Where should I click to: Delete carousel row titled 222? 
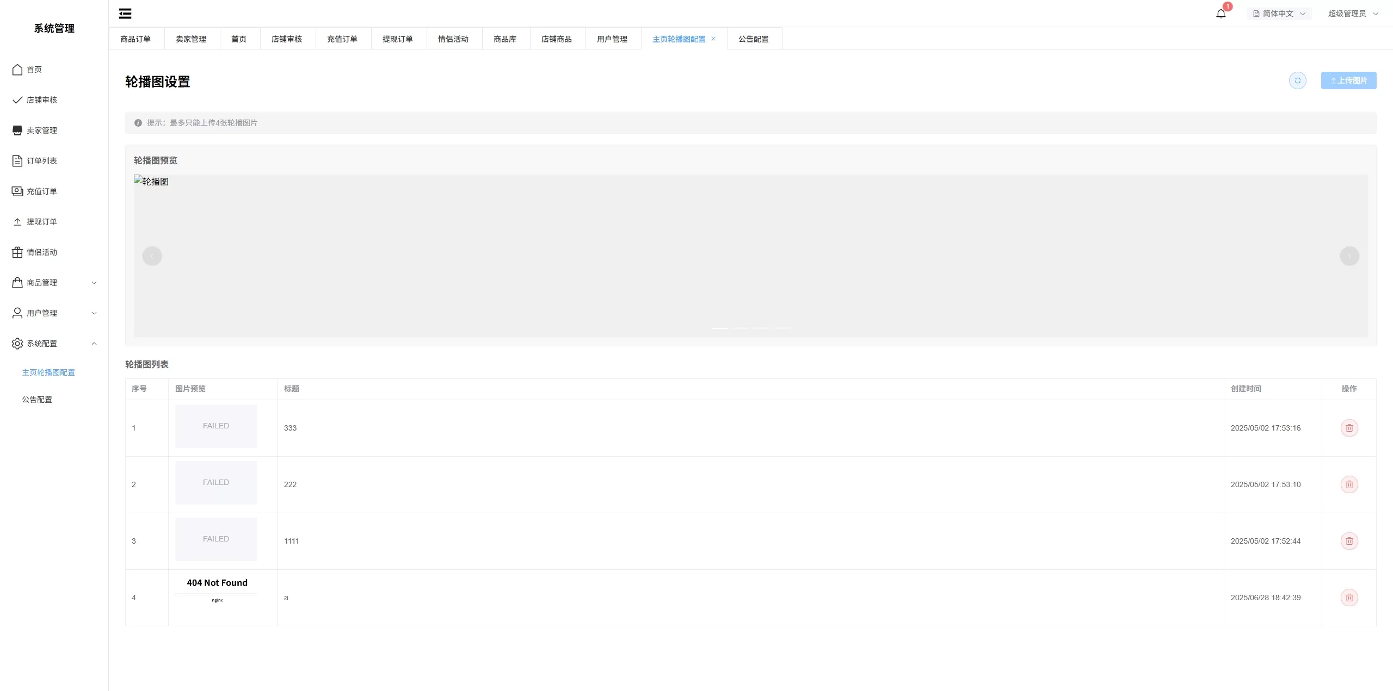click(1349, 484)
